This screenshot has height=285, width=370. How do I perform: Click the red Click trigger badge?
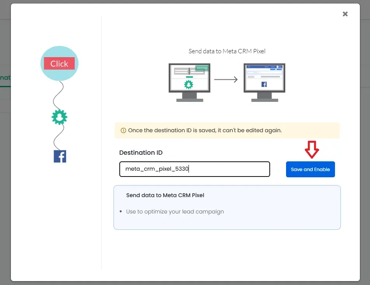coord(59,63)
